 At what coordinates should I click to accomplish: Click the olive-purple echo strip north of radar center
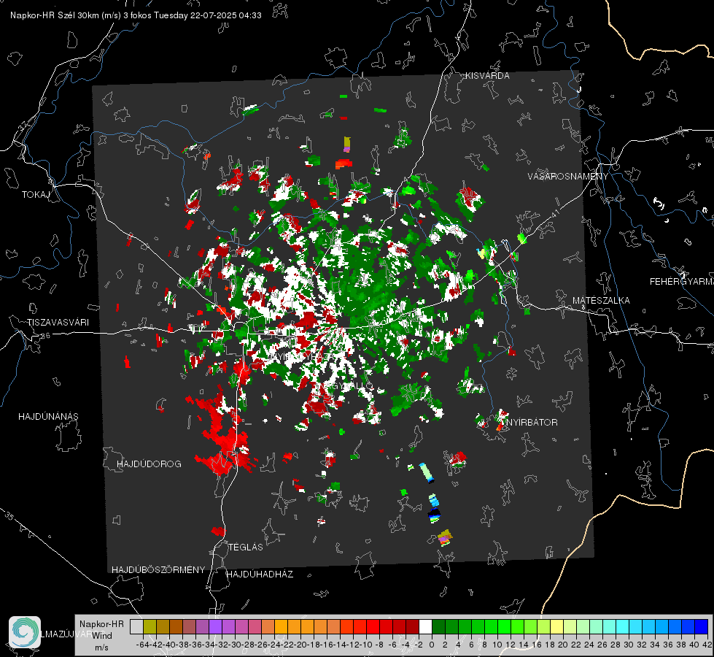pyautogui.click(x=347, y=144)
